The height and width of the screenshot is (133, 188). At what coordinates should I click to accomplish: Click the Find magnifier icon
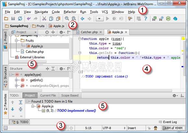click(67, 18)
